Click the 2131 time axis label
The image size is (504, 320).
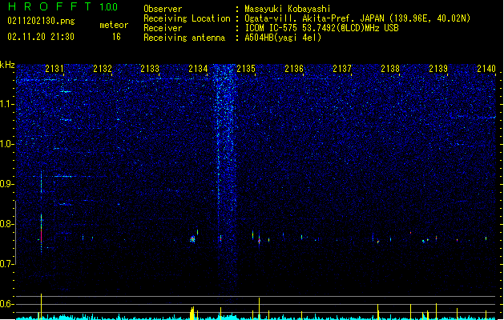(54, 68)
